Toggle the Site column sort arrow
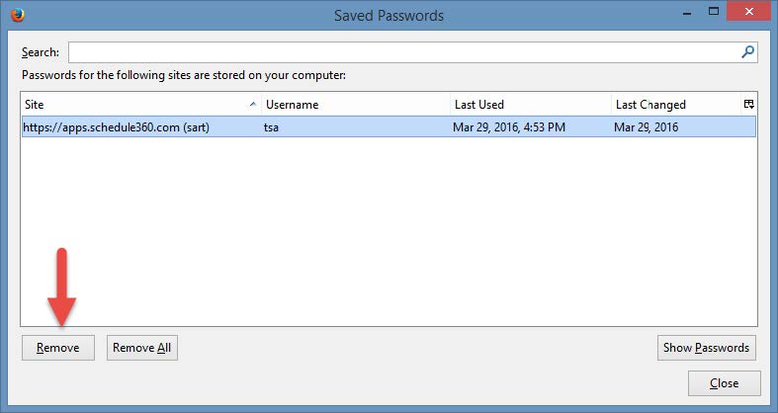 pos(252,104)
